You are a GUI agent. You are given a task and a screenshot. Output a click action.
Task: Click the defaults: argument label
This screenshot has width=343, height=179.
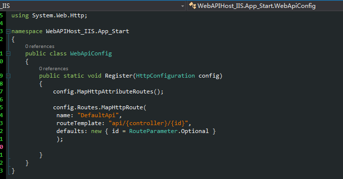coord(72,131)
